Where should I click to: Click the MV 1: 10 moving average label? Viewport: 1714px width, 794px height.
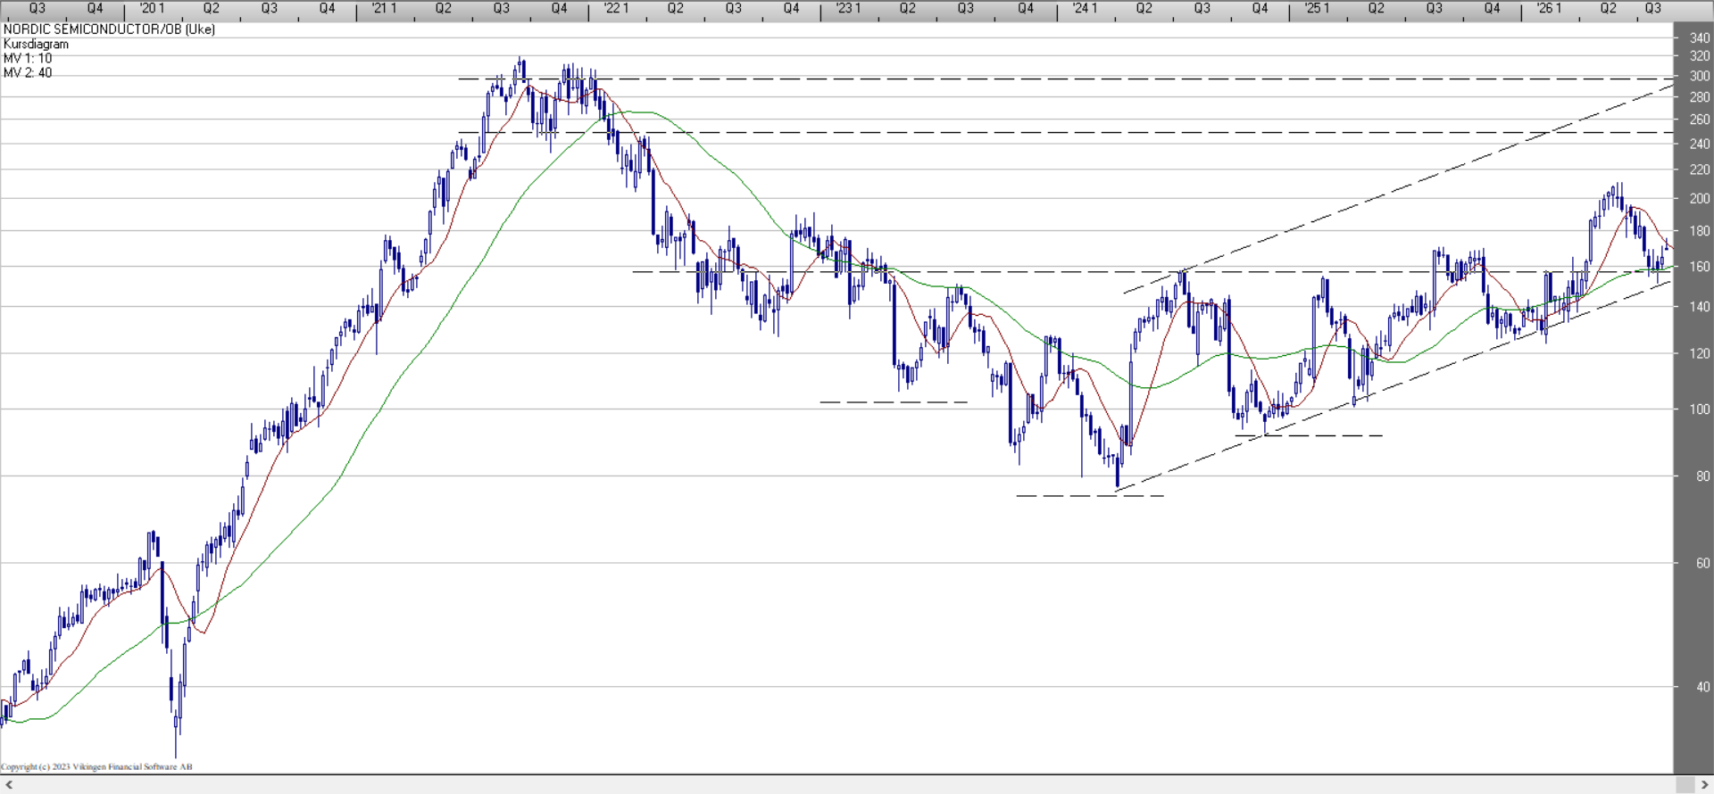pyautogui.click(x=28, y=58)
